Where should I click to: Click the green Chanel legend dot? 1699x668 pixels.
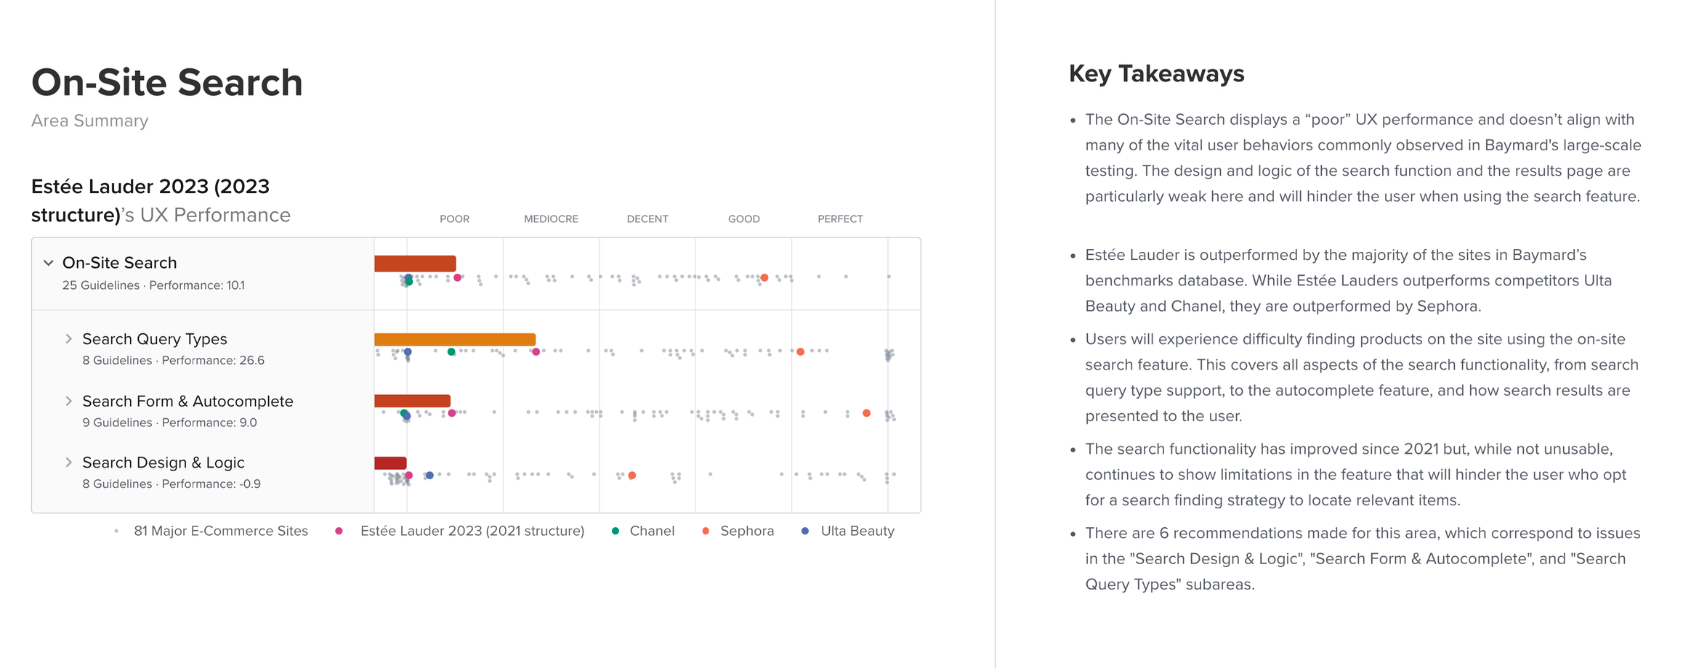[x=616, y=531]
